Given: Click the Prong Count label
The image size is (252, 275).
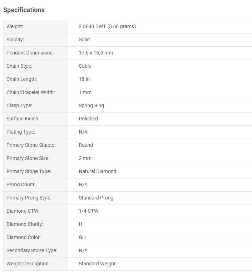Looking at the screenshot, I should point(21,185).
